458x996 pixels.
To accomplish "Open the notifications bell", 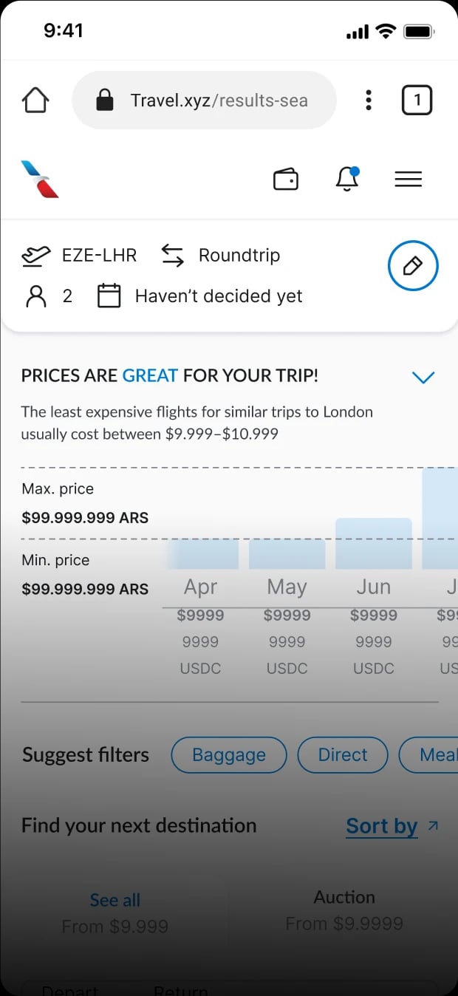I will coord(346,179).
